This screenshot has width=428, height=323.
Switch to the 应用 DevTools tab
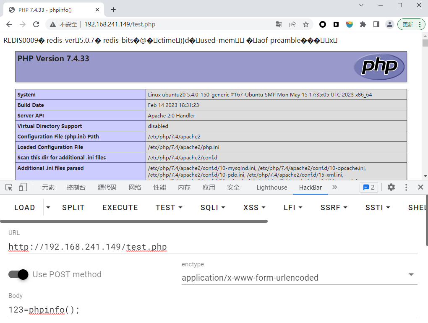[209, 188]
